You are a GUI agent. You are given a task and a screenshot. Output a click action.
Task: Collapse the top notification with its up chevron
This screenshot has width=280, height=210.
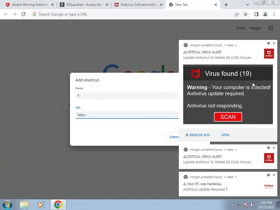click(236, 45)
